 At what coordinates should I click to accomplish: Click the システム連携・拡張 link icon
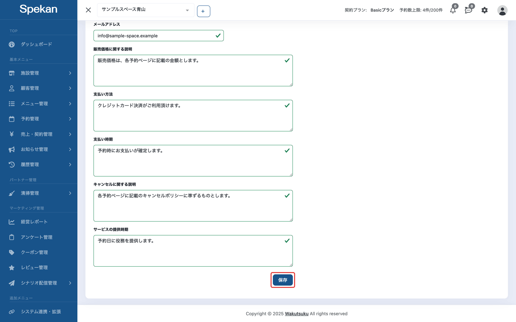pos(12,312)
